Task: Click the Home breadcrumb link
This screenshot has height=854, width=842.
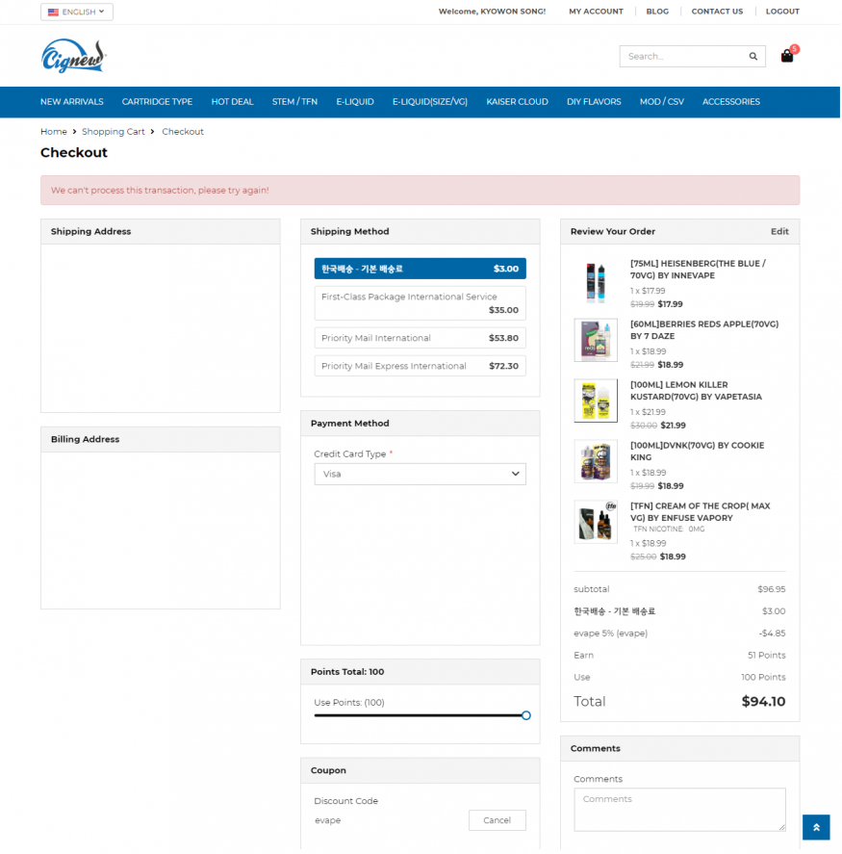Action: click(54, 132)
